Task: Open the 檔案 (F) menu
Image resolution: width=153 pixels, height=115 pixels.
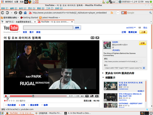Action: click(x=5, y=8)
